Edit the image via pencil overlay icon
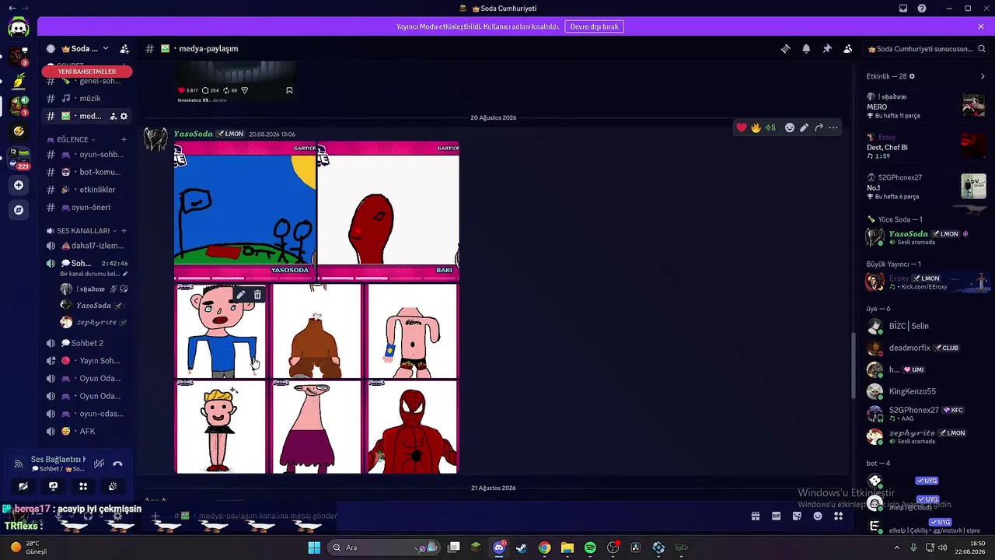The width and height of the screenshot is (995, 560). 242,295
